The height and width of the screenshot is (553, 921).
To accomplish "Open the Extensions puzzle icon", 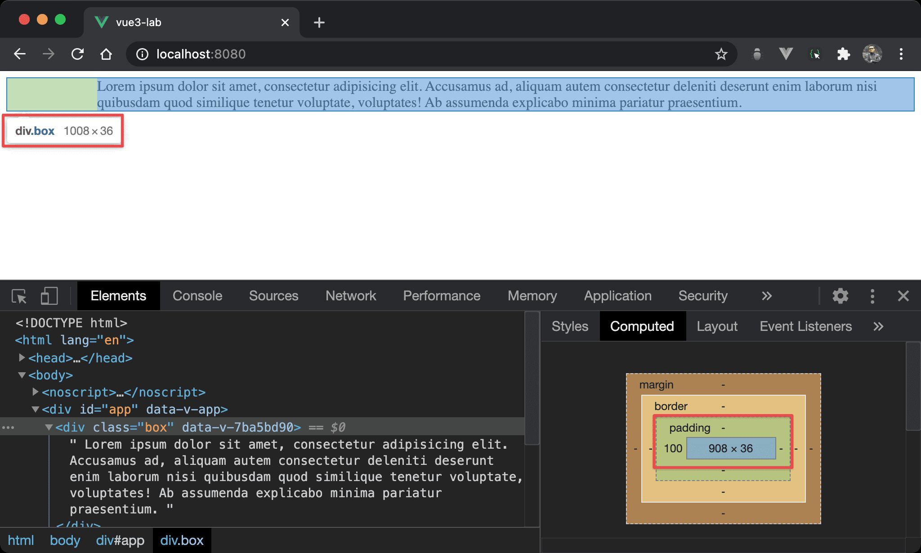I will point(843,54).
